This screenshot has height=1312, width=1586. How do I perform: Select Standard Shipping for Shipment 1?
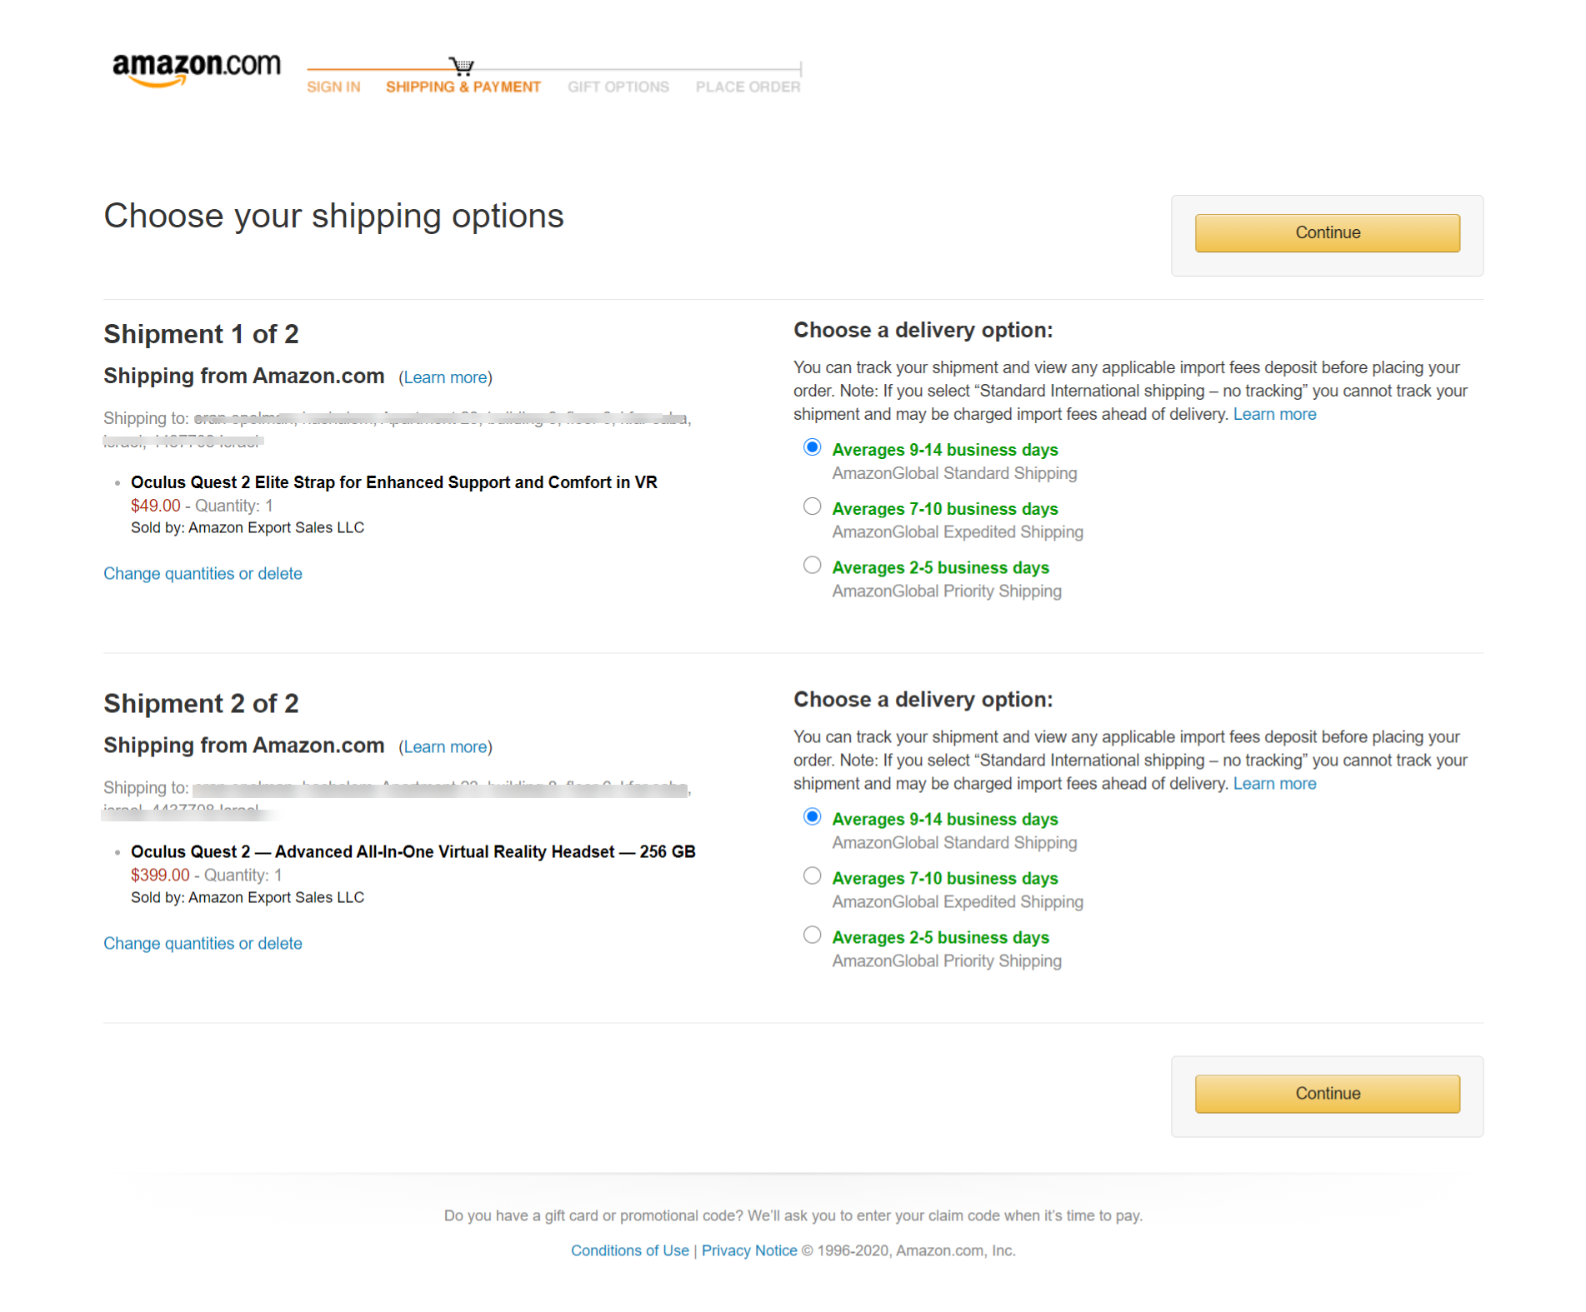pos(812,447)
